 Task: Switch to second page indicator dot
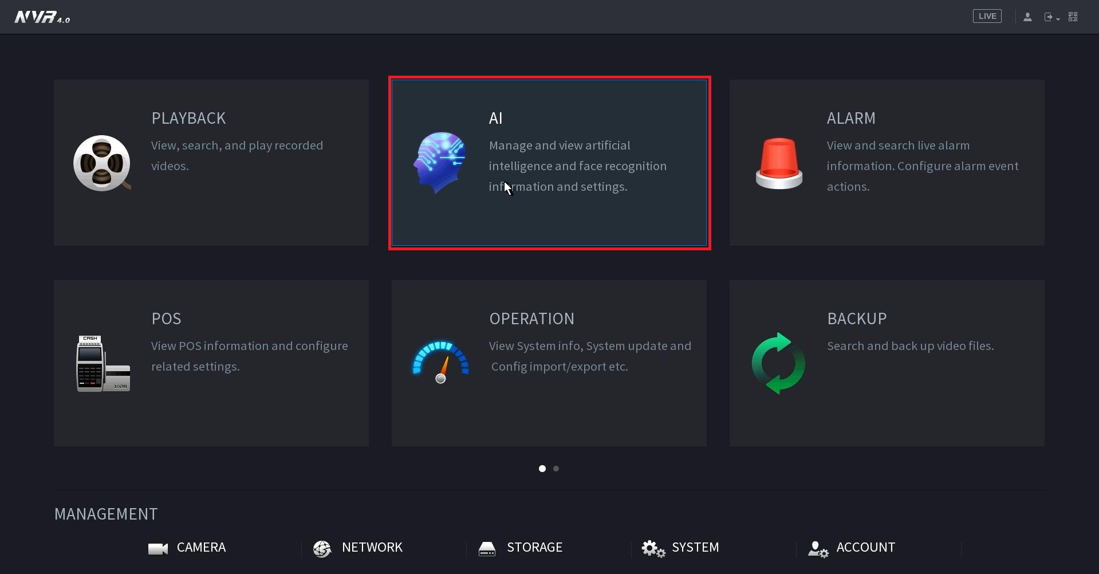(556, 469)
